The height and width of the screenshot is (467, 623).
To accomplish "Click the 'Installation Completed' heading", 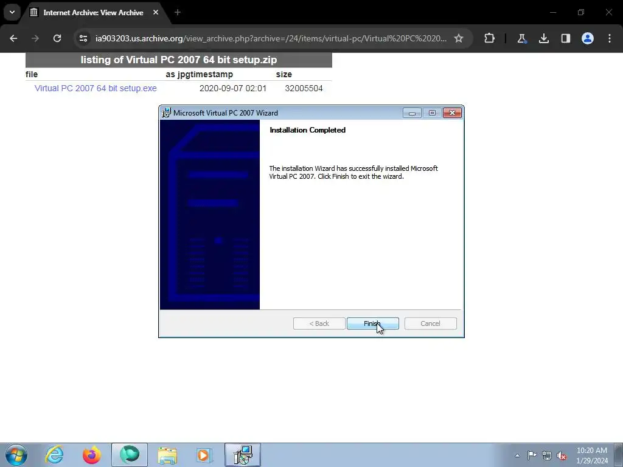I will click(x=307, y=130).
